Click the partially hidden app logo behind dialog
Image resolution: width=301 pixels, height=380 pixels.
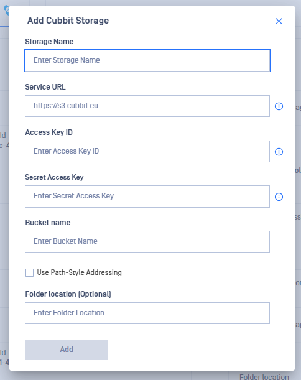pos(6,10)
